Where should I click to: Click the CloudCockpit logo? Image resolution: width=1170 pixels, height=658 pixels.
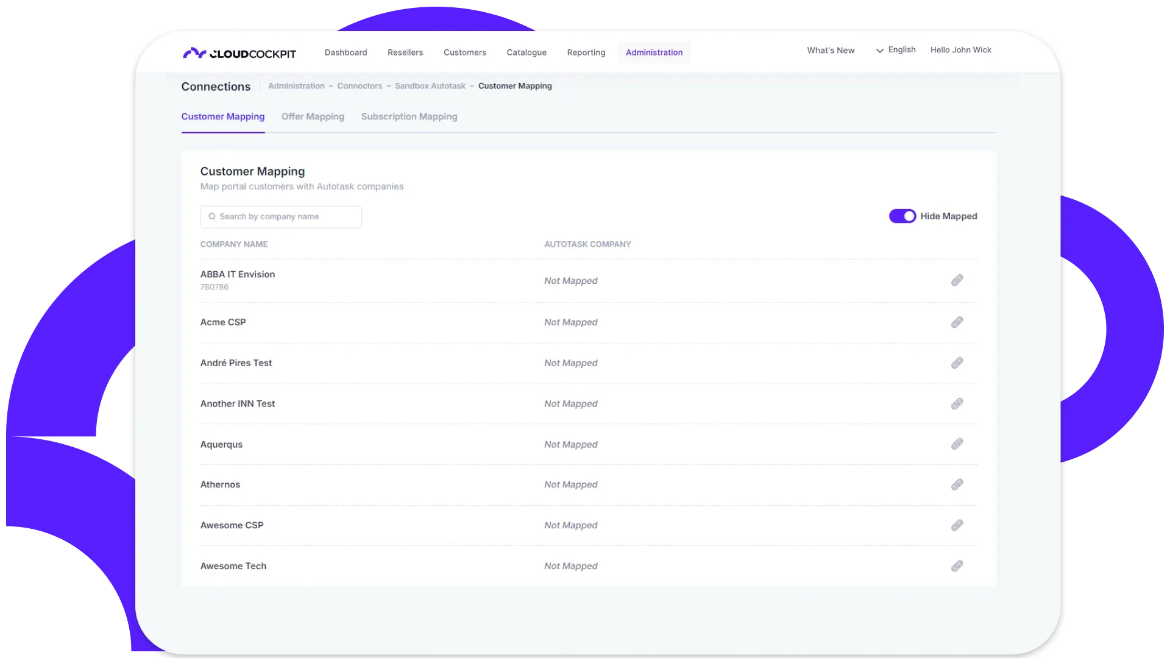(x=239, y=53)
